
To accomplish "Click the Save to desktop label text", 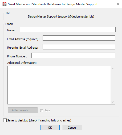I will pos(39,120).
